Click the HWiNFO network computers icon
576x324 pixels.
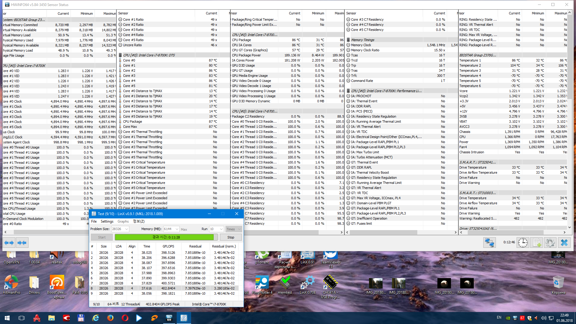[x=489, y=243]
